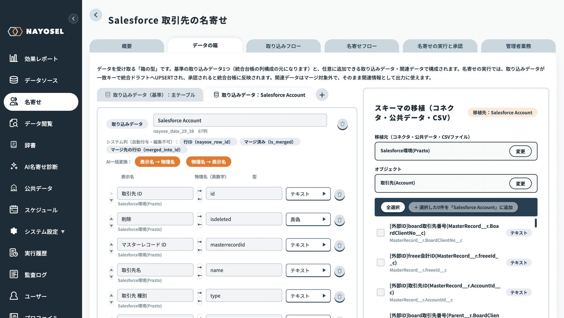Move the 削除 row up

click(x=111, y=218)
